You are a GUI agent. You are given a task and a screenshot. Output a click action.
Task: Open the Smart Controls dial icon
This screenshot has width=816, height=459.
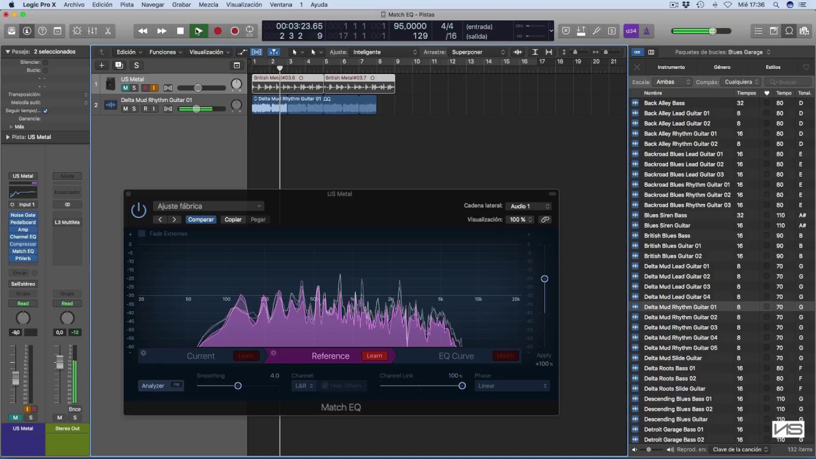(77, 31)
